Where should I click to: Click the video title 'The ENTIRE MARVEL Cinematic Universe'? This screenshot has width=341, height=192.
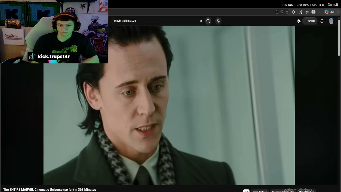(x=50, y=190)
